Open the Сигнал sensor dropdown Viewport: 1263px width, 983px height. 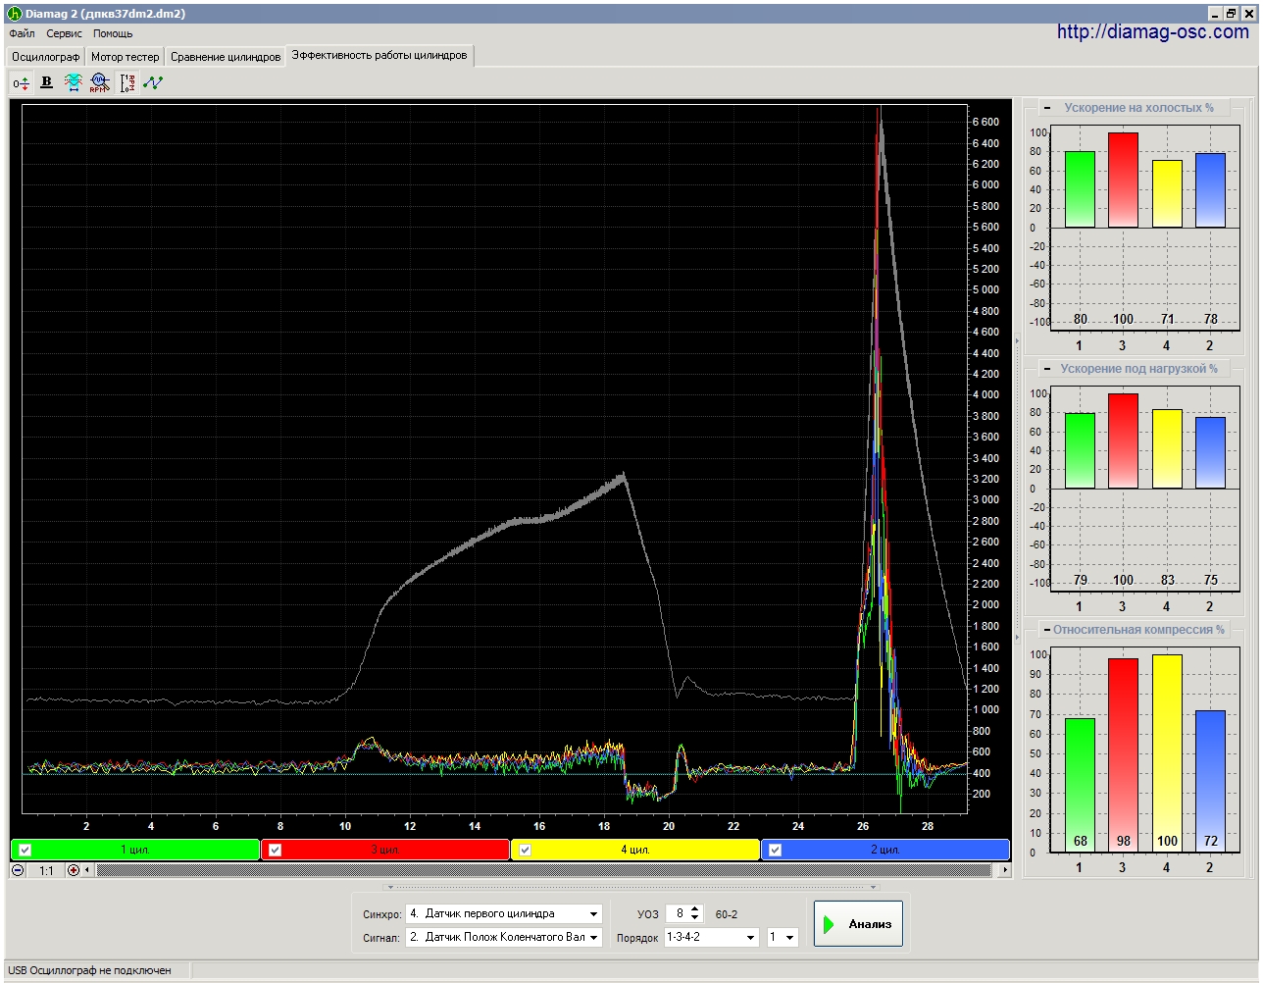[504, 937]
